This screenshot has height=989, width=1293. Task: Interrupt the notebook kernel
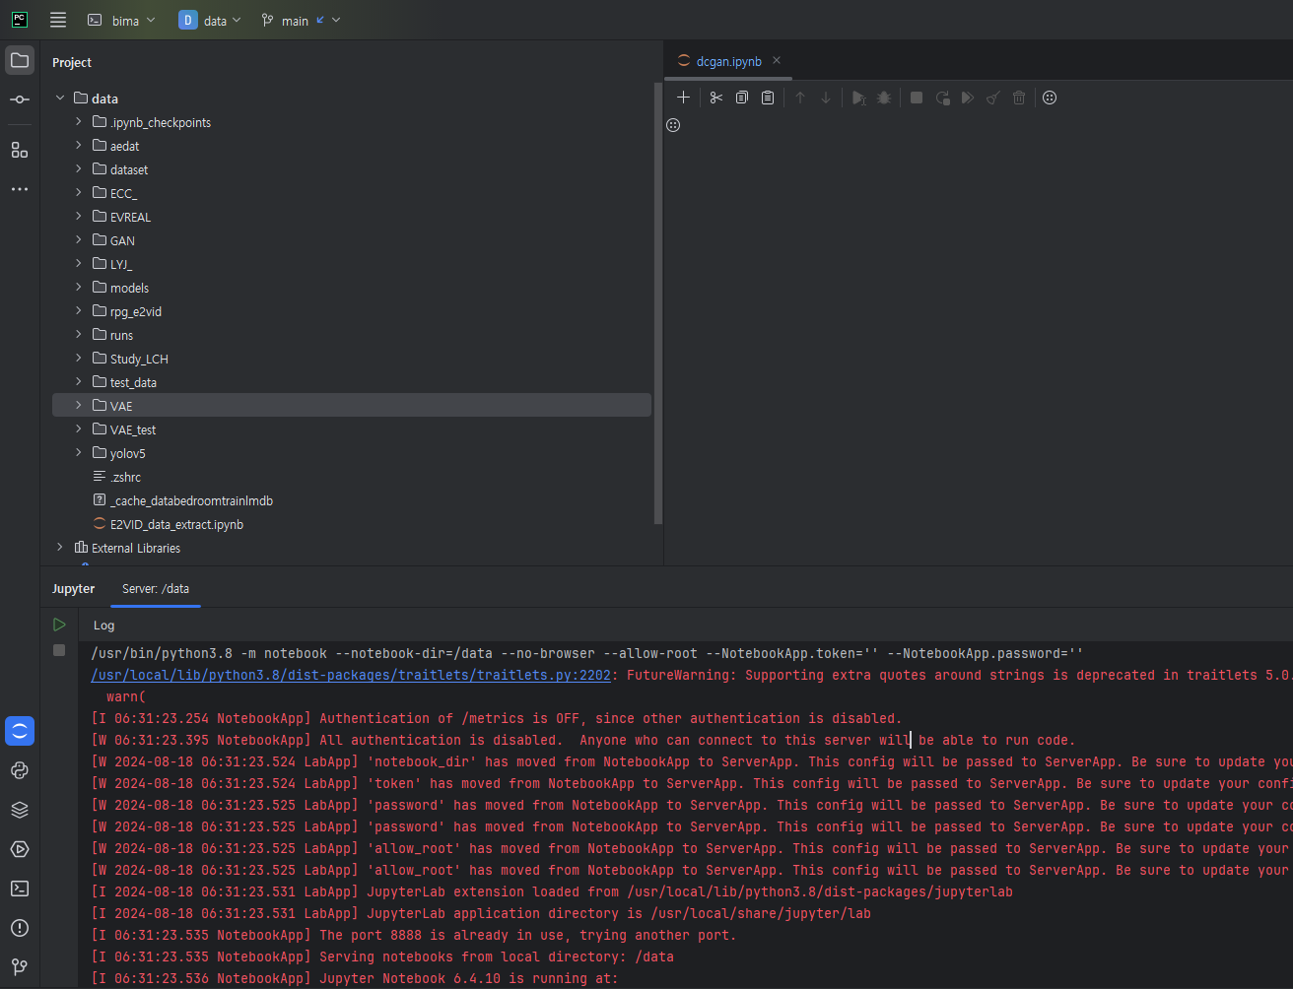(917, 98)
